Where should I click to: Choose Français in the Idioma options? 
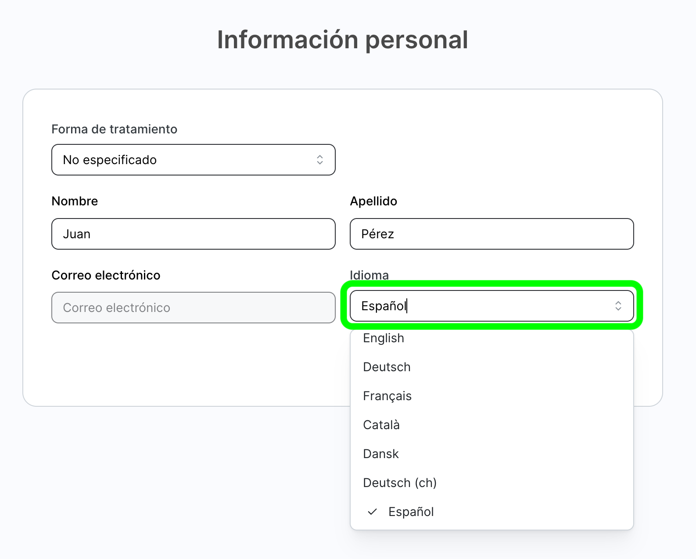click(492, 396)
